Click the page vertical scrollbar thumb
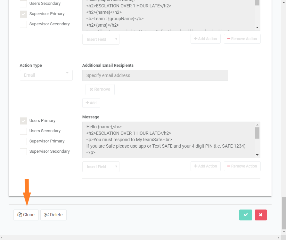The image size is (286, 240). (284, 213)
